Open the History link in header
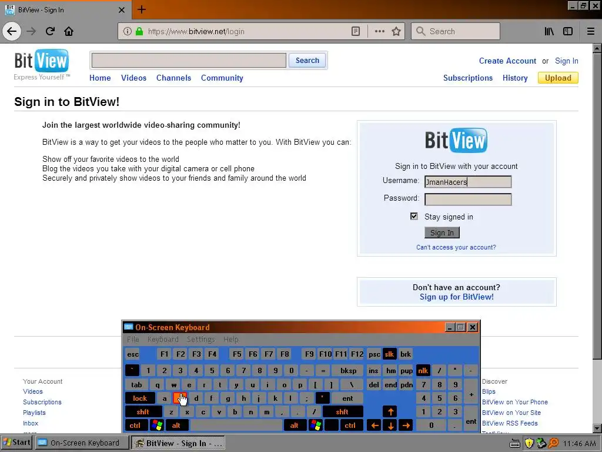602x452 pixels. point(515,78)
